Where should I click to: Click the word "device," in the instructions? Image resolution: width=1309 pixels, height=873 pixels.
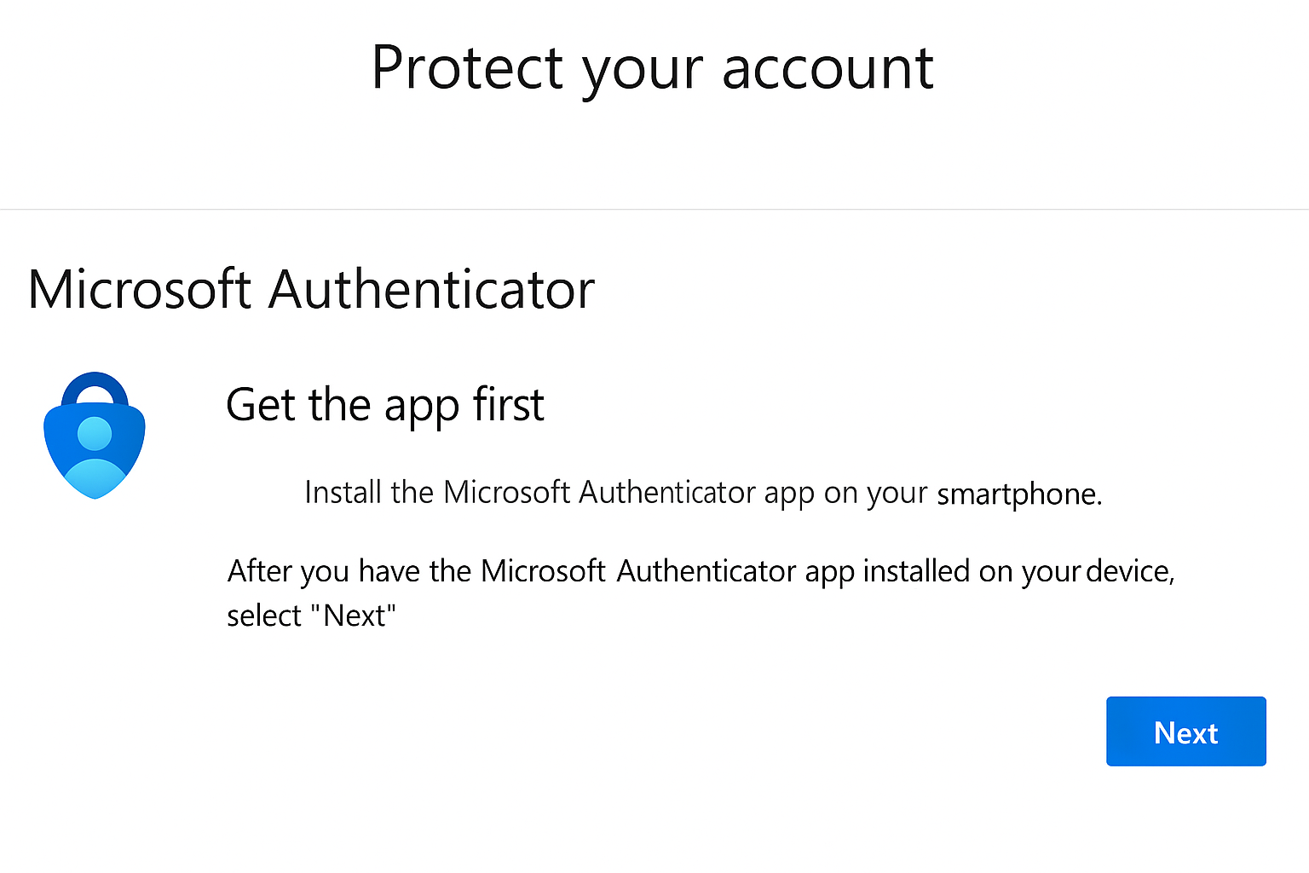point(1131,571)
